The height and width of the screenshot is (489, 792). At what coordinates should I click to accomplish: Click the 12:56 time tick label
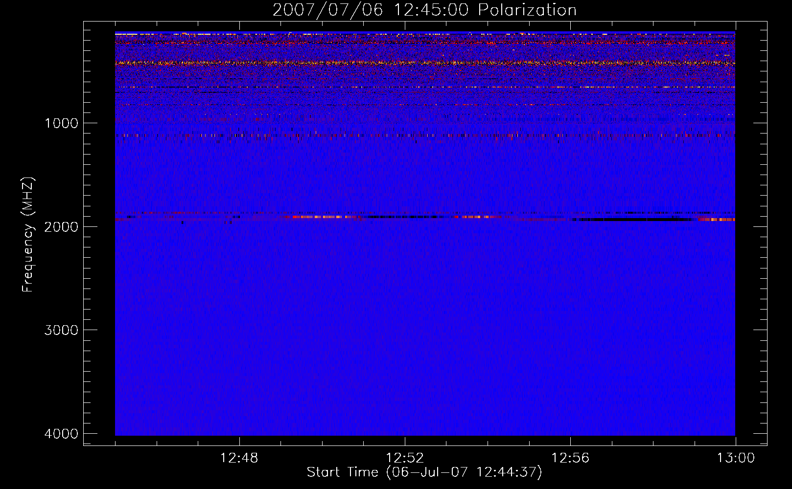(570, 458)
